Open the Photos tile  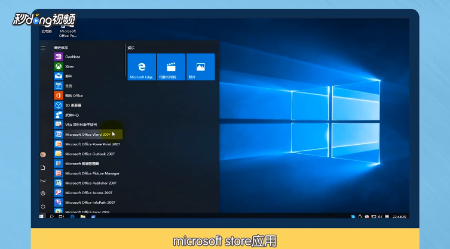(x=201, y=67)
